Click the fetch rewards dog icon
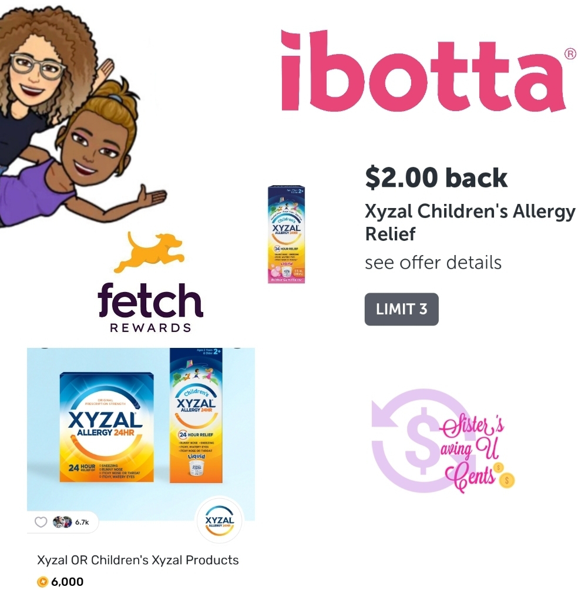The width and height of the screenshot is (578, 590). pos(149,252)
